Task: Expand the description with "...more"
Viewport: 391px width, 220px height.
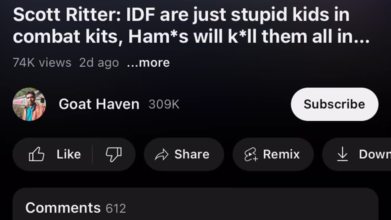Action: click(148, 63)
